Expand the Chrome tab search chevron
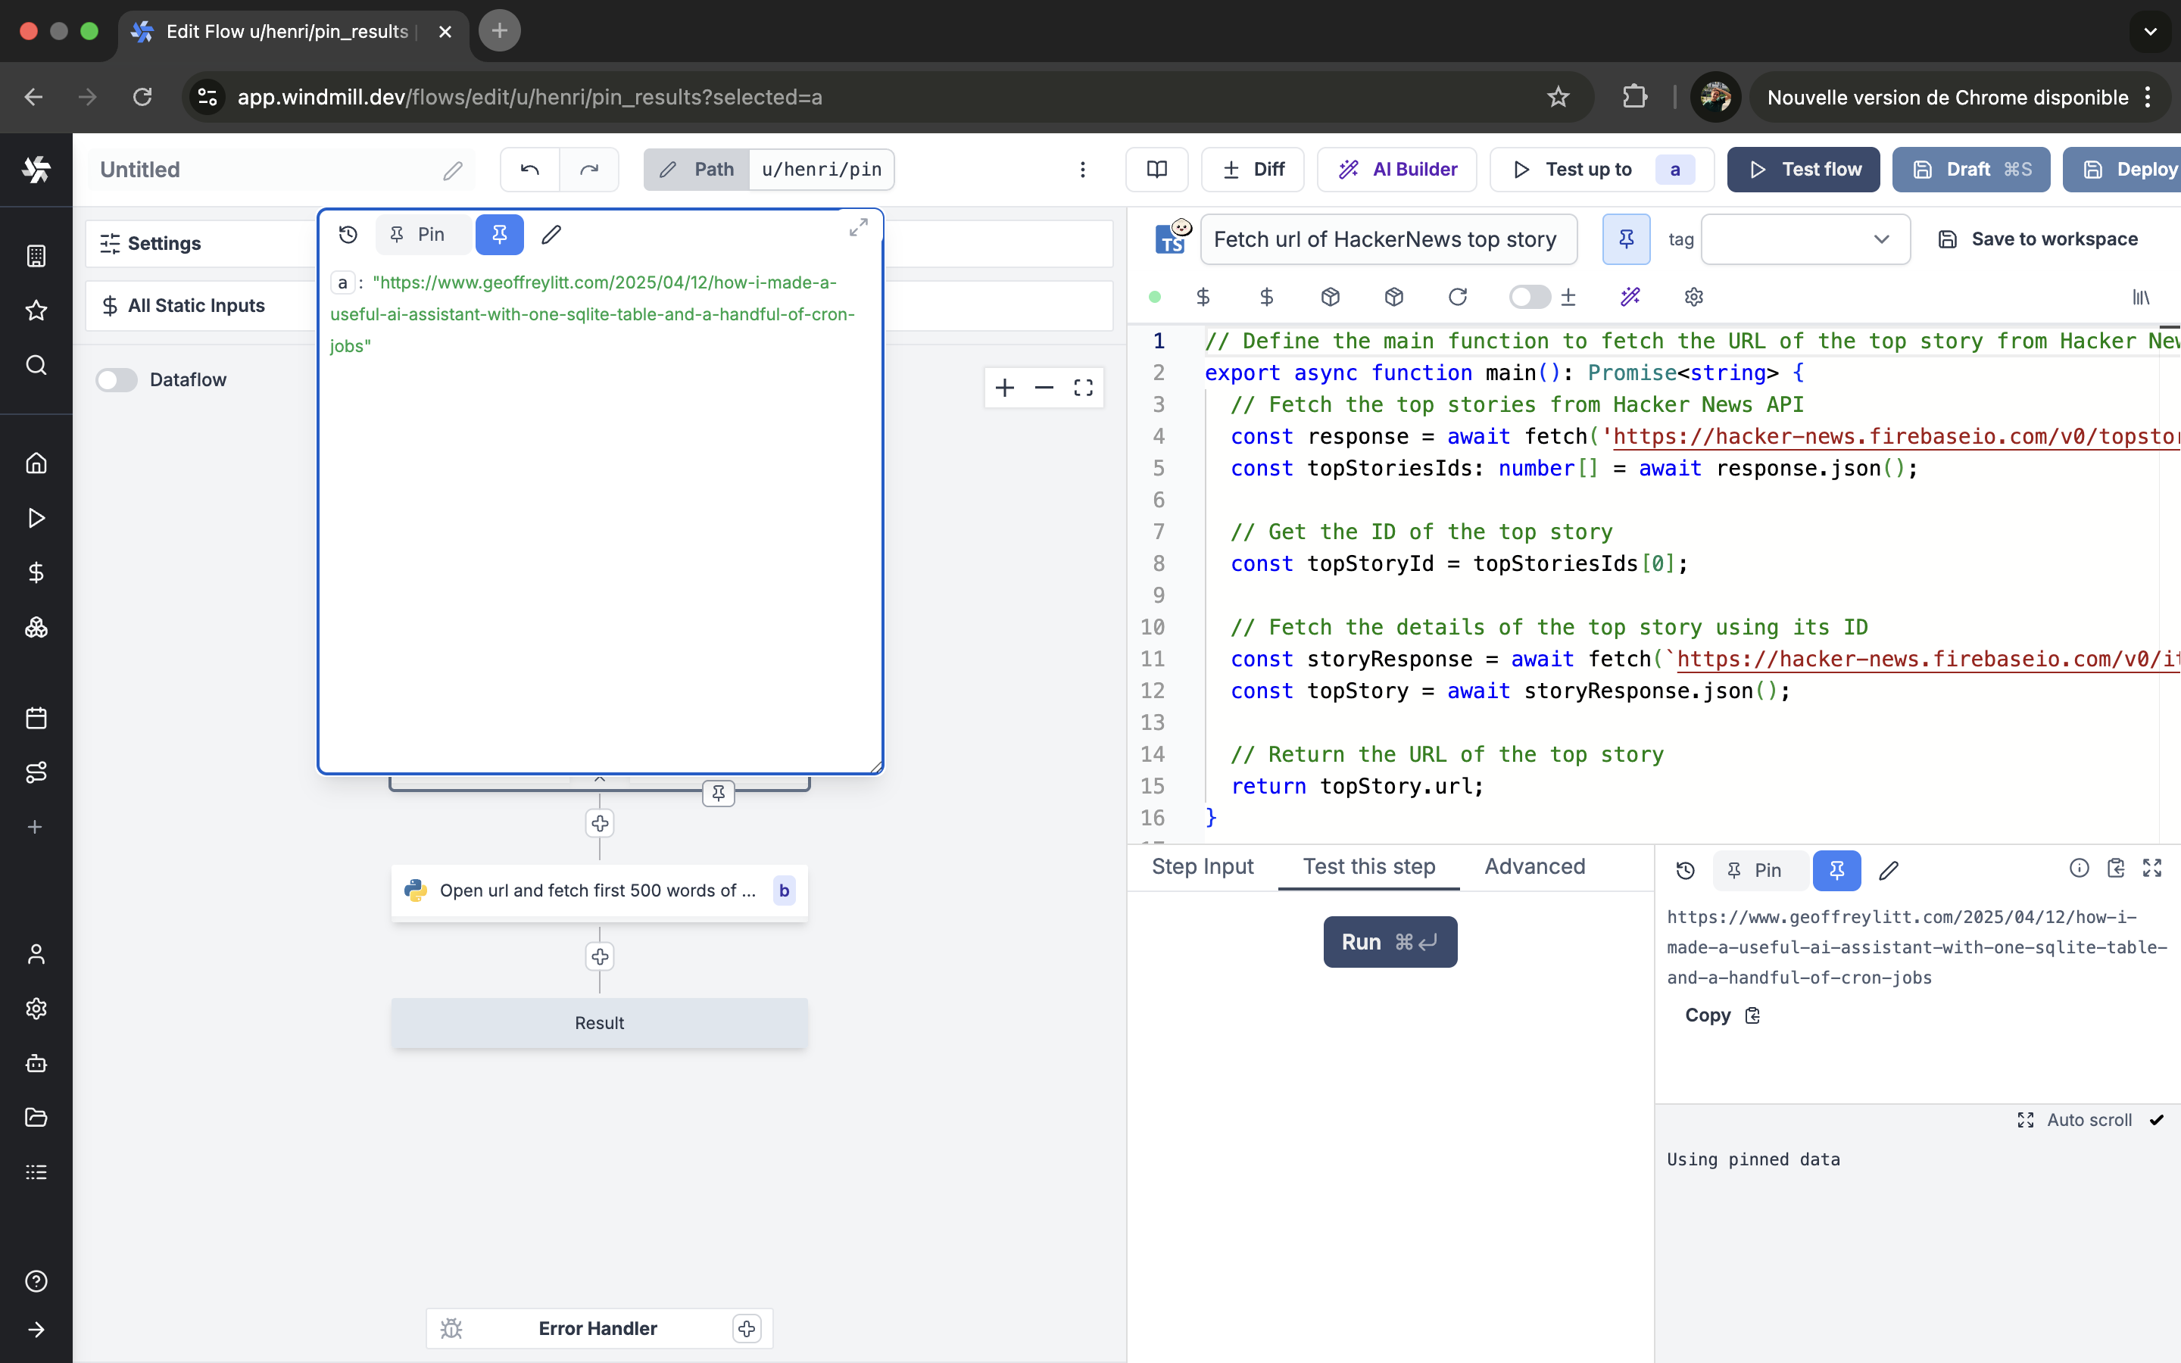Image resolution: width=2181 pixels, height=1363 pixels. (2151, 30)
